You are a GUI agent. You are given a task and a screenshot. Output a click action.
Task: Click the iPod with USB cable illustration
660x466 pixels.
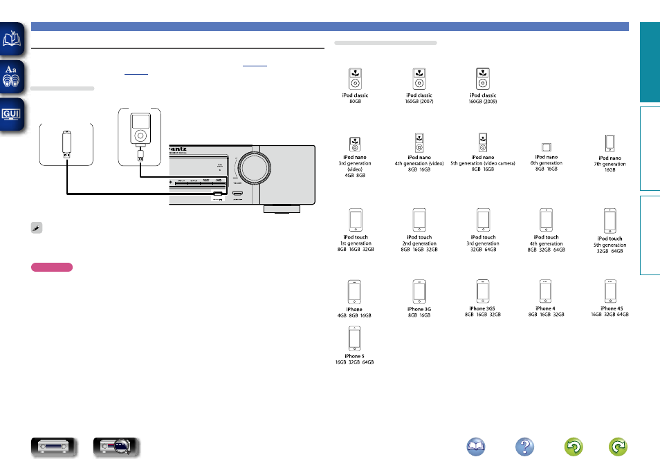(140, 137)
